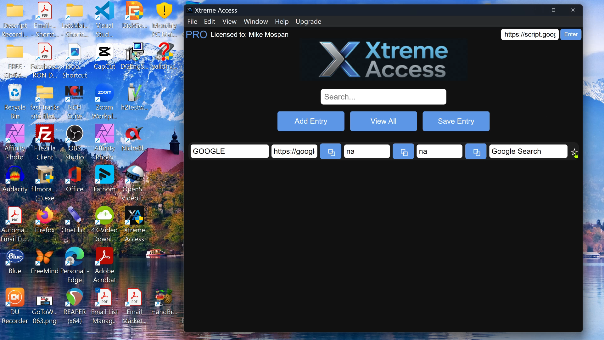
Task: Select the FreeMind desktop icon
Action: click(x=45, y=261)
